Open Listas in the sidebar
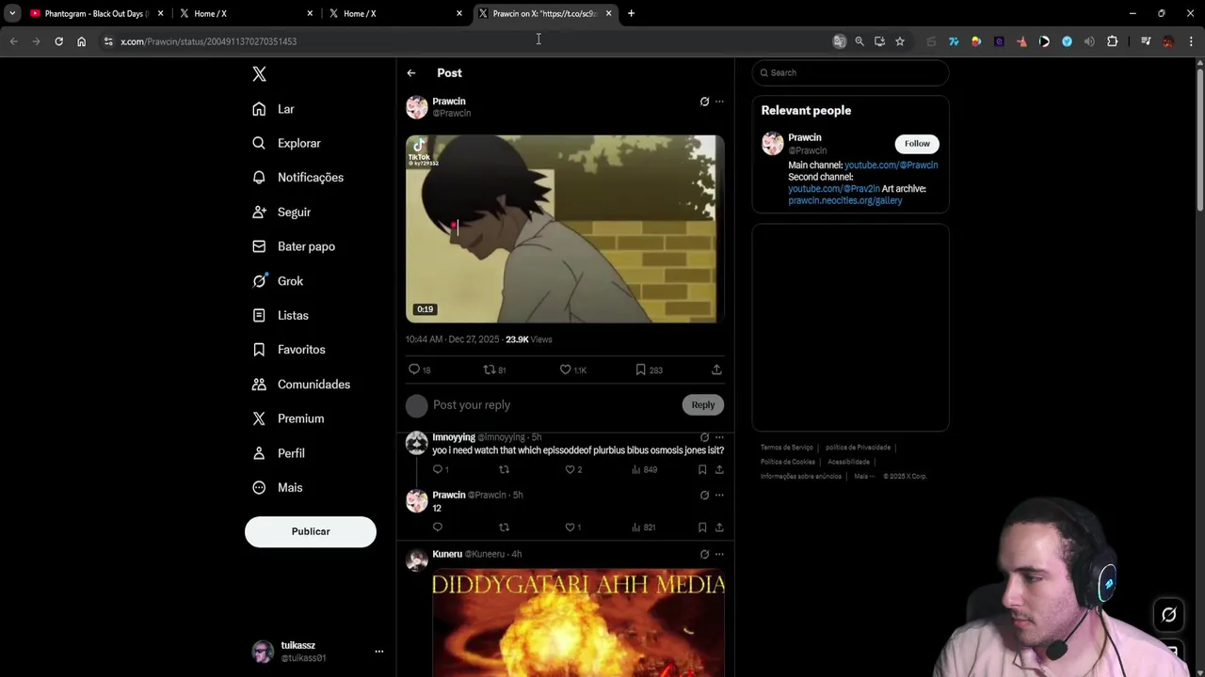1205x677 pixels. [280, 315]
